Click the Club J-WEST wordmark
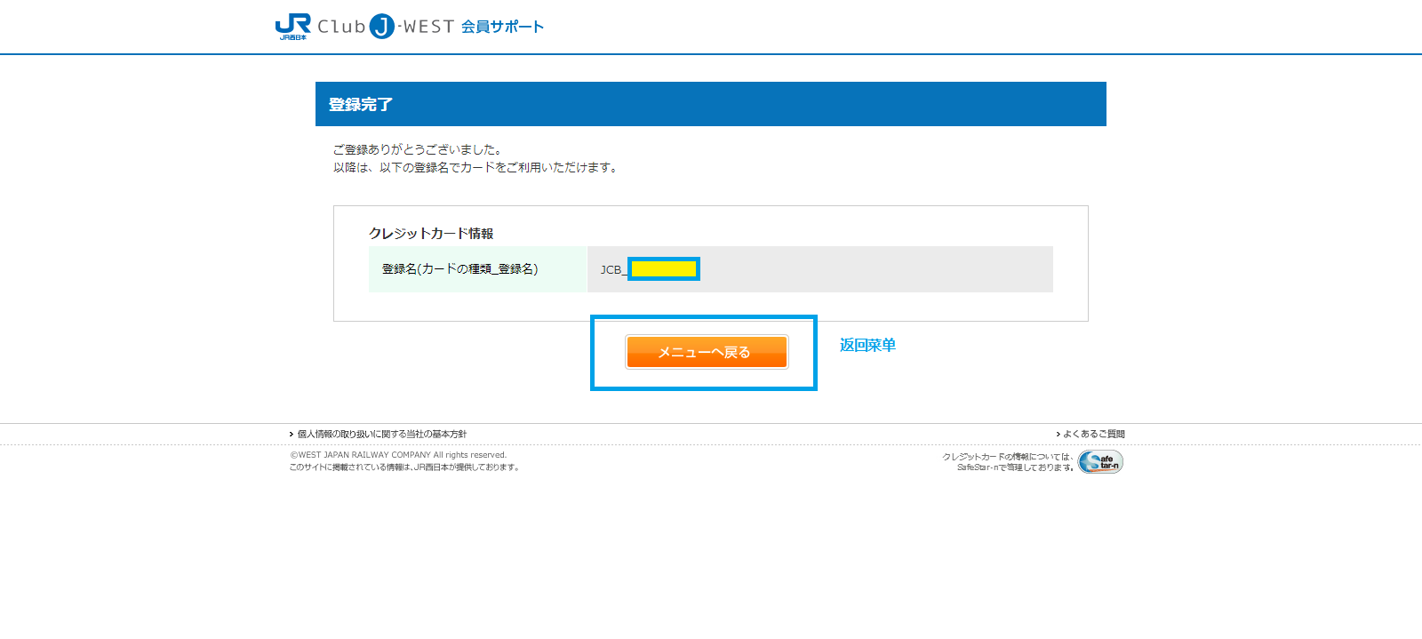 click(387, 27)
